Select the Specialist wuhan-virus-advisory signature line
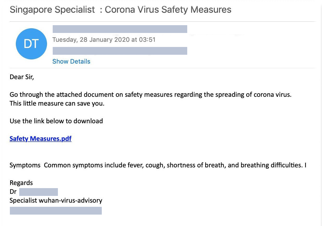 click(x=56, y=200)
